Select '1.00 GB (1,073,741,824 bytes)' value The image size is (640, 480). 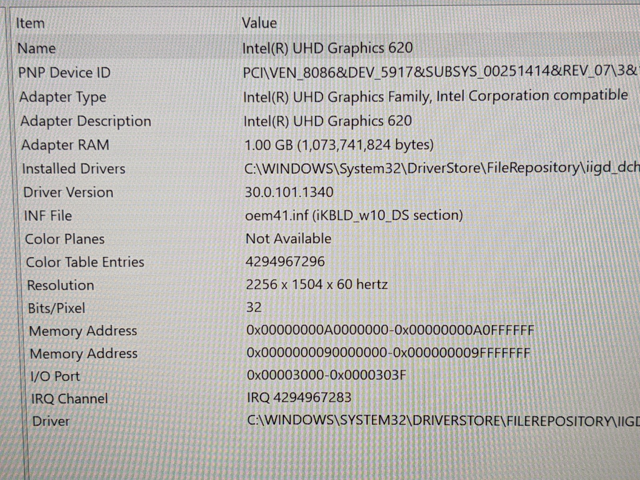pyautogui.click(x=339, y=145)
